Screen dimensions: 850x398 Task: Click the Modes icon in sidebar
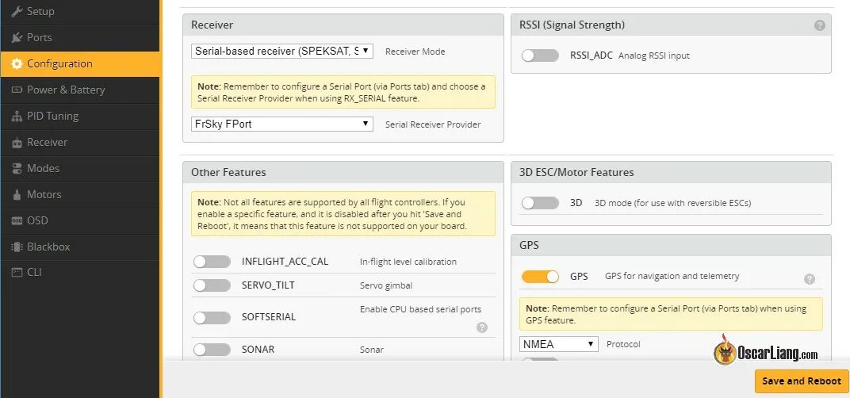(17, 168)
